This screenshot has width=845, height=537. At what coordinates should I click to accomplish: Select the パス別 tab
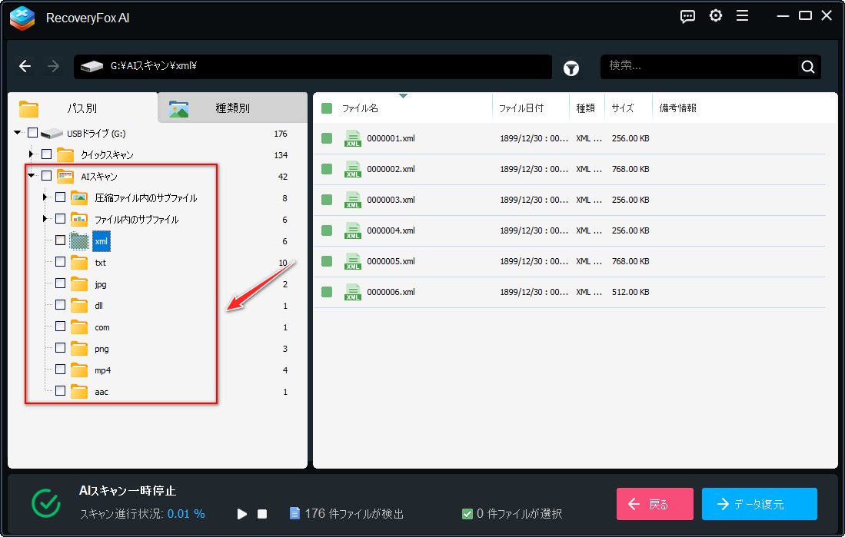pyautogui.click(x=82, y=108)
